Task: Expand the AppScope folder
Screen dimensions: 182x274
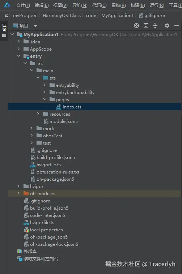Action: (x=18, y=49)
